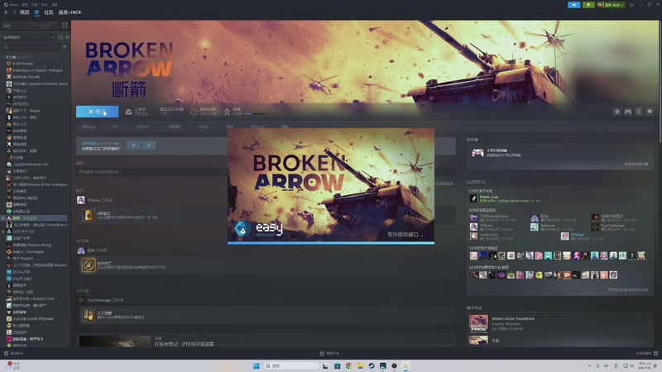Select 9 Monkeys of Shaolin: Prologue
662x372 pixels.
point(36,70)
